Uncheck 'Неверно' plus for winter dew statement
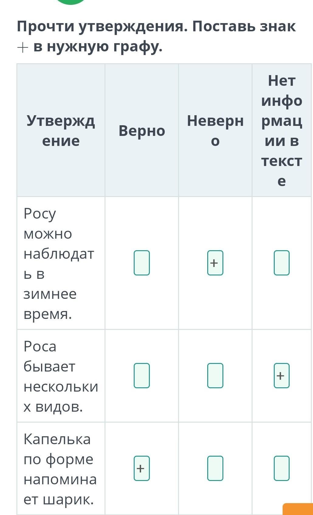Viewport: 313px width, 515px height. click(215, 263)
